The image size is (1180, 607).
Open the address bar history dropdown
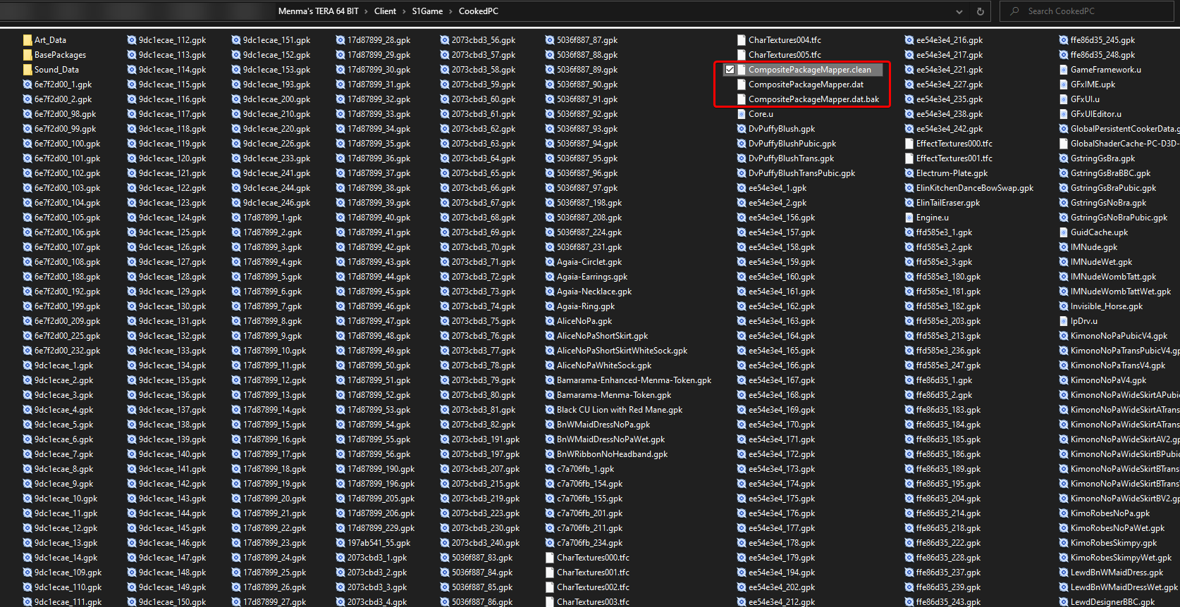point(959,11)
